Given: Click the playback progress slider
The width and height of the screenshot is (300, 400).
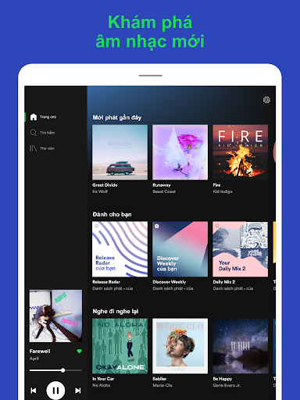Looking at the screenshot, I should point(55,370).
